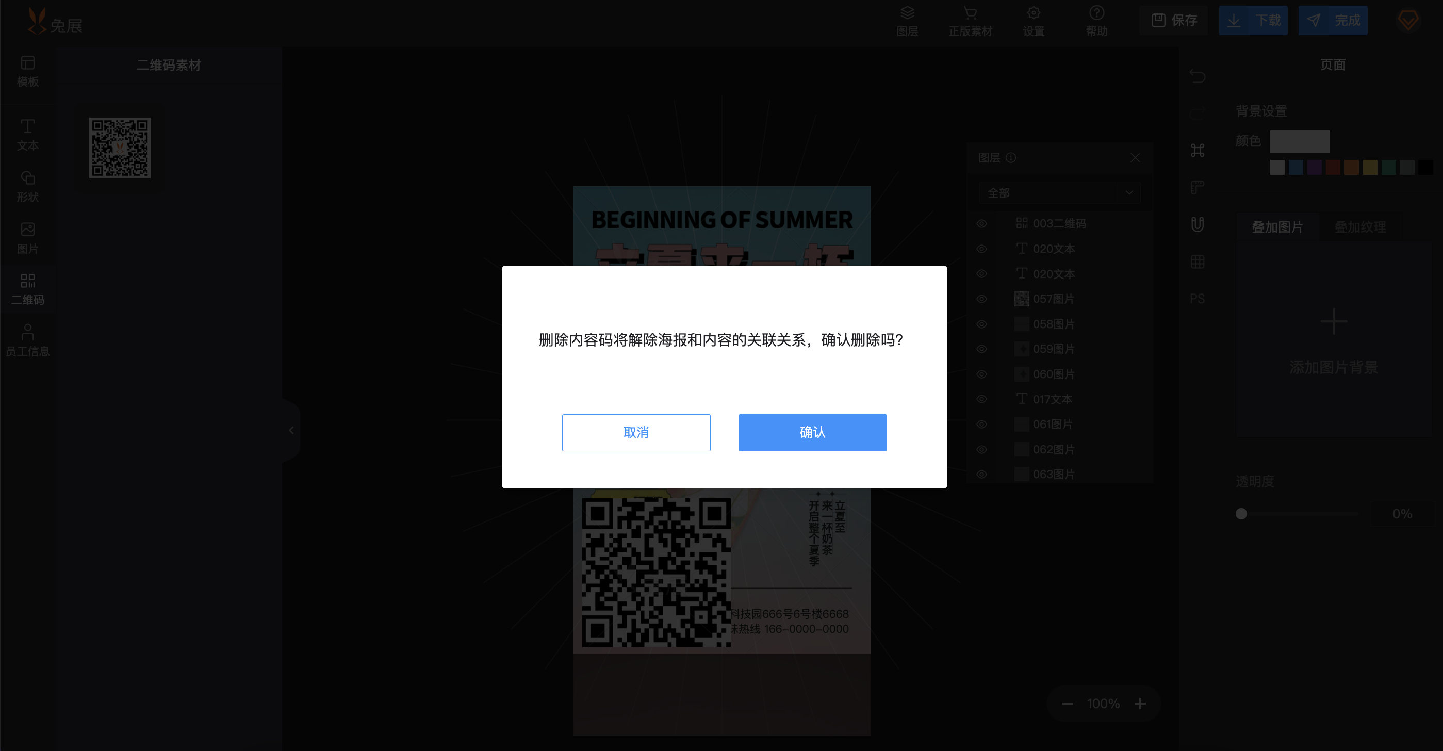The height and width of the screenshot is (751, 1443).
Task: Toggle the magnet snap icon
Action: (x=1198, y=224)
